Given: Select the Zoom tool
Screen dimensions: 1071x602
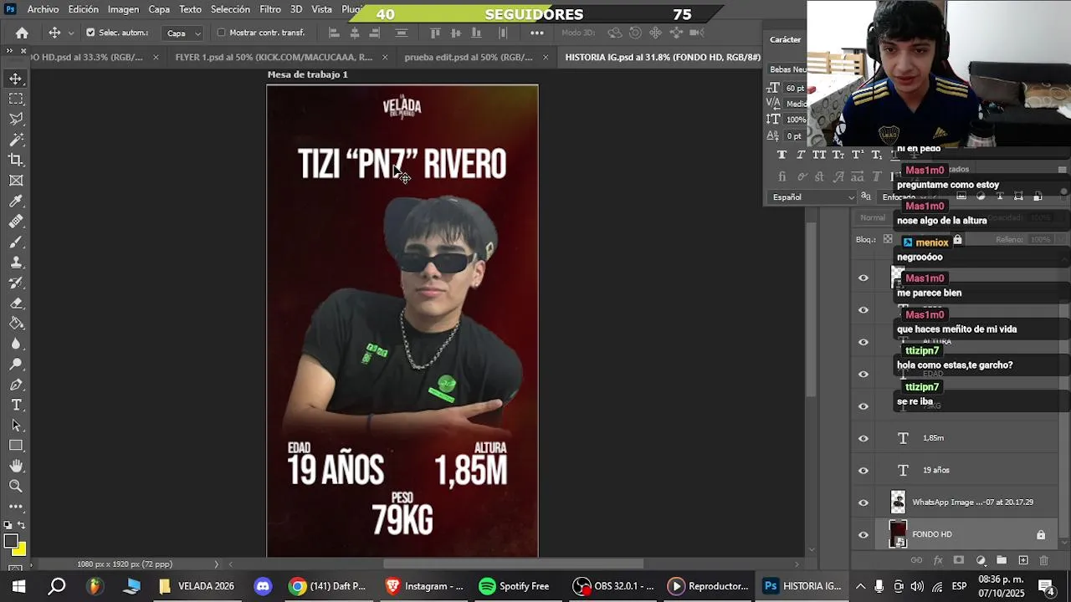Looking at the screenshot, I should tap(16, 486).
